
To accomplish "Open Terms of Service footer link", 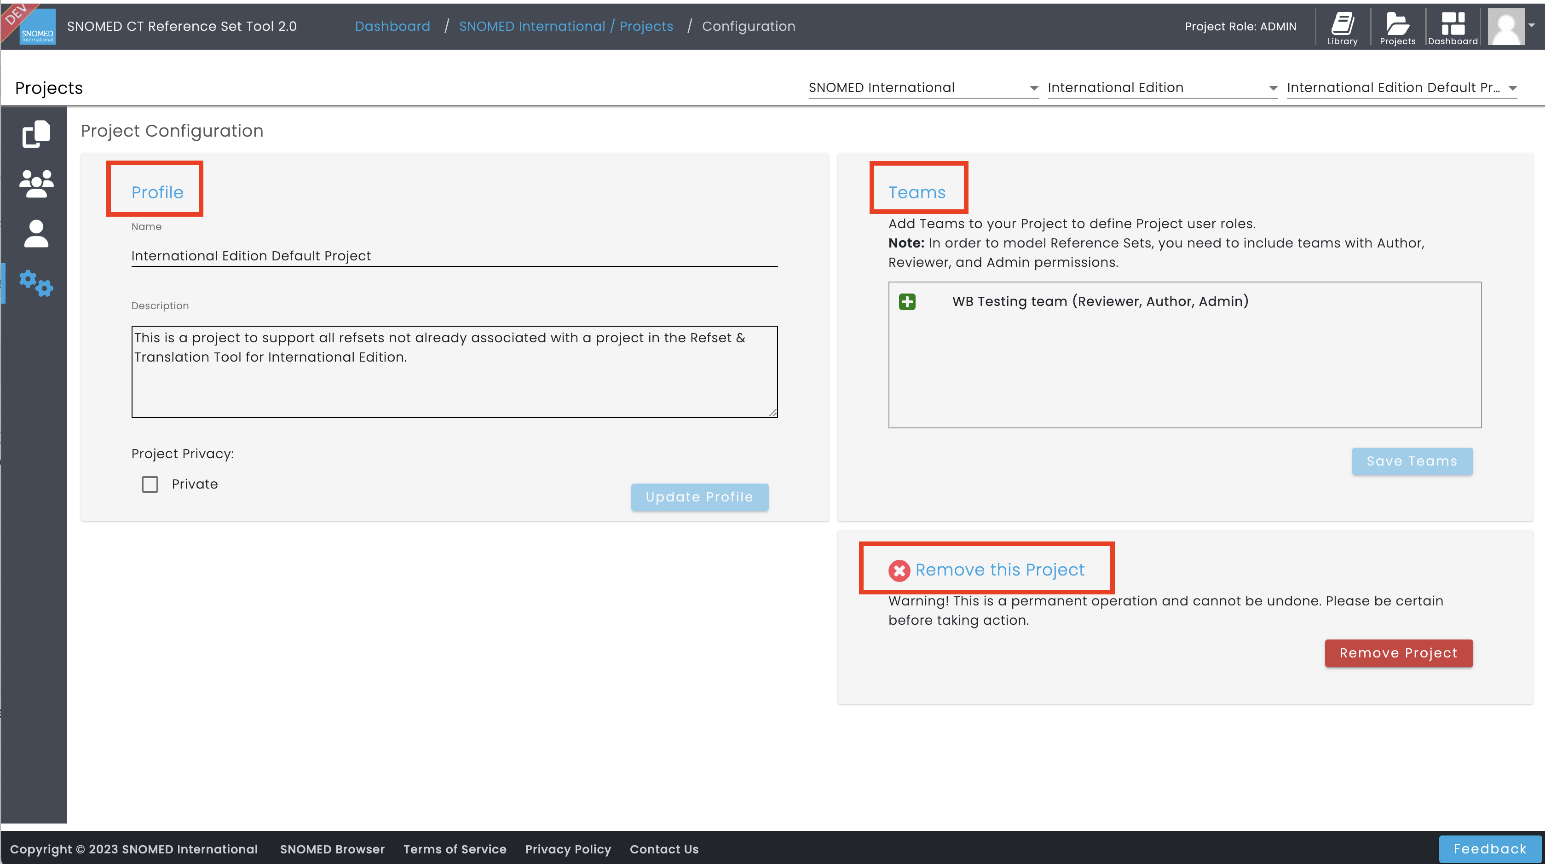I will 455,849.
